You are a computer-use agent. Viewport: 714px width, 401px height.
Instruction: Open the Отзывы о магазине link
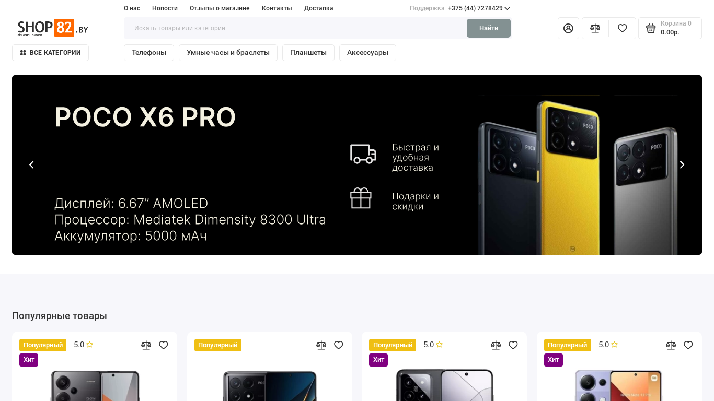click(x=220, y=8)
